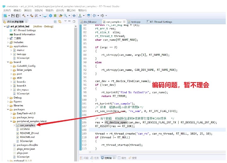Close the can_sample.c editor tab
The height and width of the screenshot is (163, 227).
pos(124,22)
